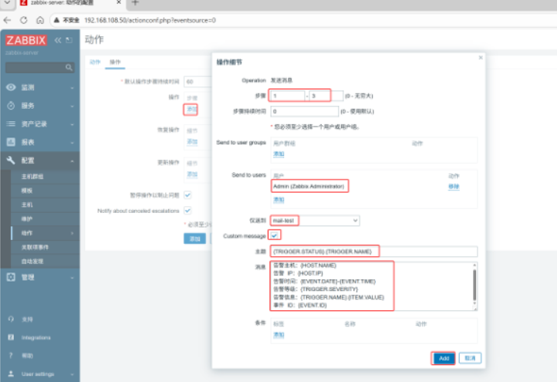Toggle pause operations for suppressed problems checkbox
Viewport: 557px width, 382px height.
[187, 195]
